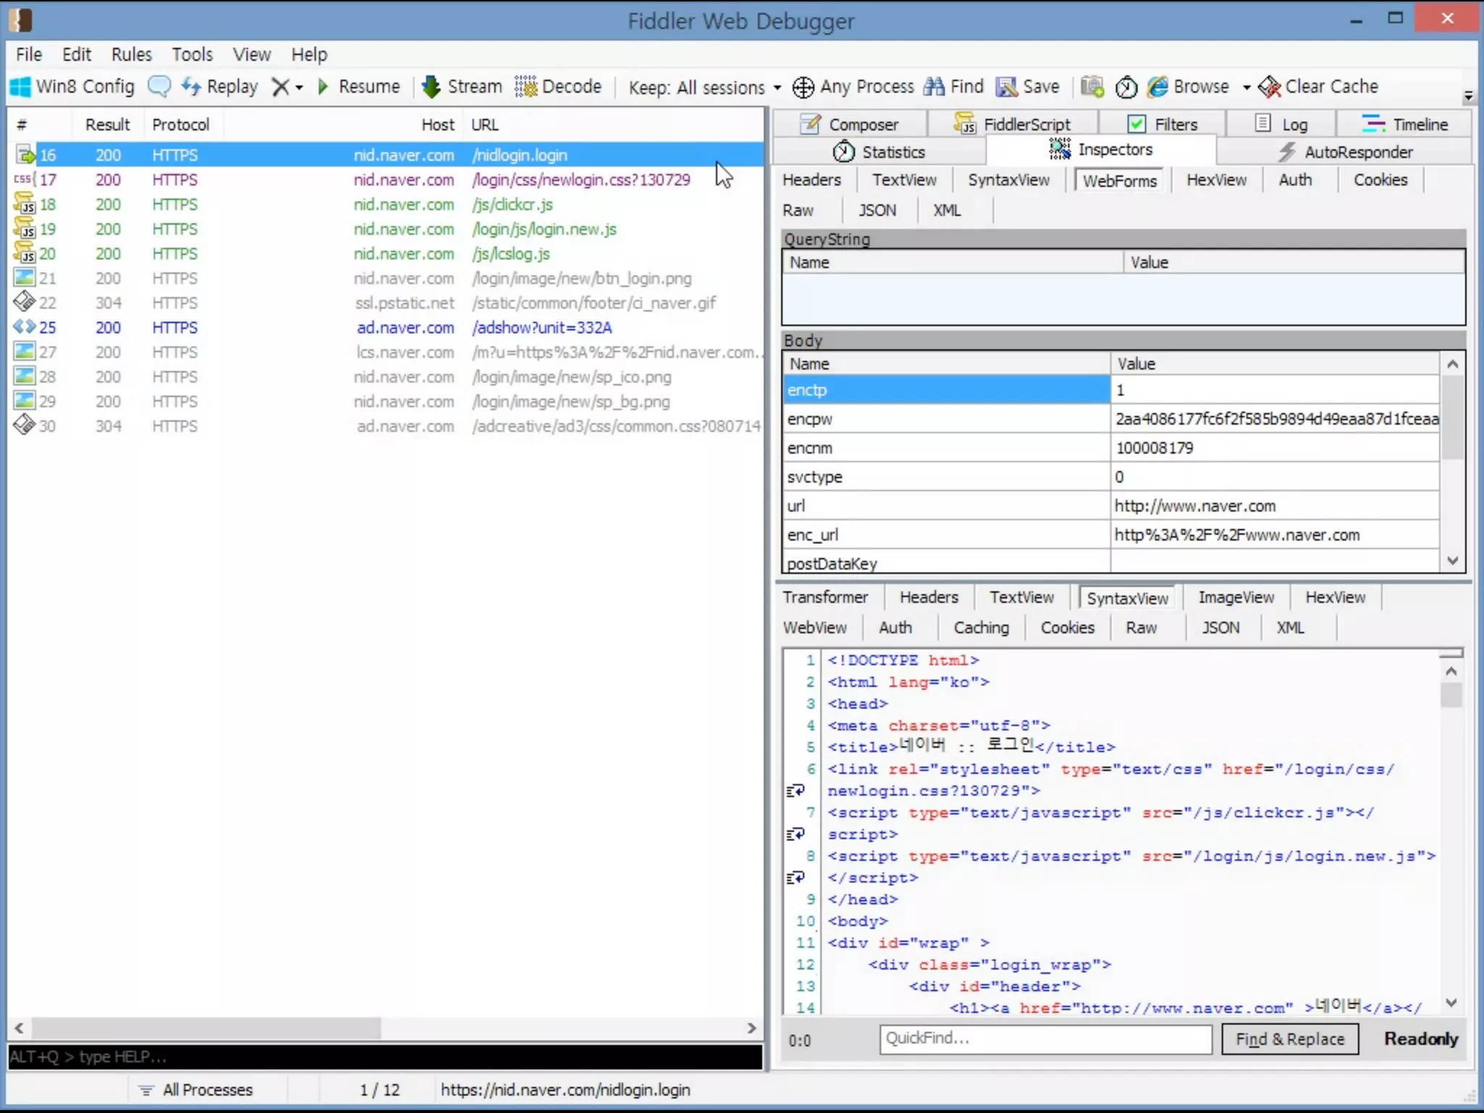Click the QuickFind input field
Image resolution: width=1484 pixels, height=1113 pixels.
coord(1045,1038)
